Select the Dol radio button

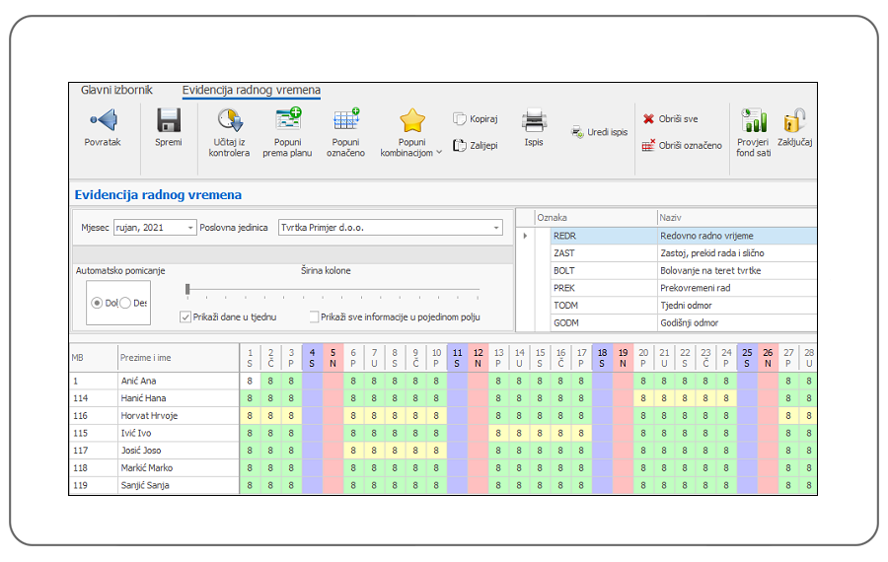point(97,303)
